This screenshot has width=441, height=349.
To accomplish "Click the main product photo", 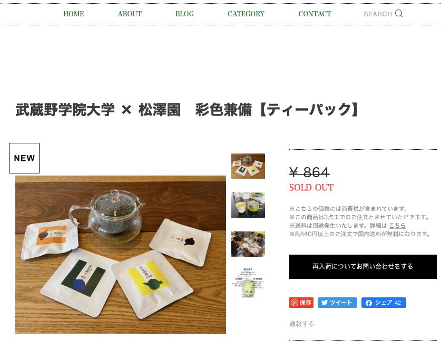I will (x=120, y=255).
